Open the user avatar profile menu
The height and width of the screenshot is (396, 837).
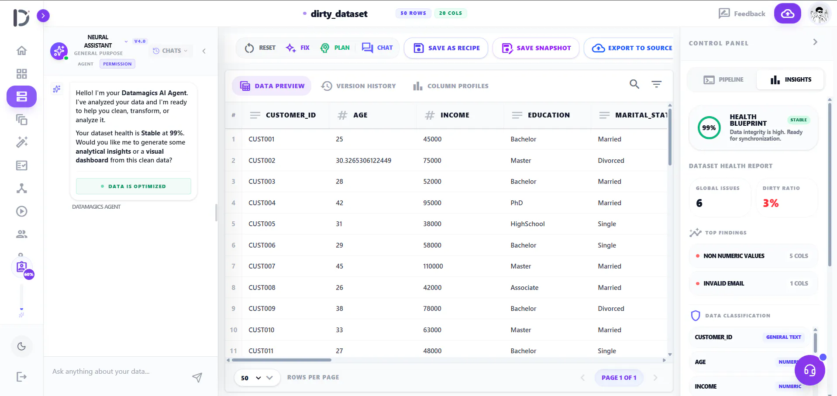click(x=819, y=14)
